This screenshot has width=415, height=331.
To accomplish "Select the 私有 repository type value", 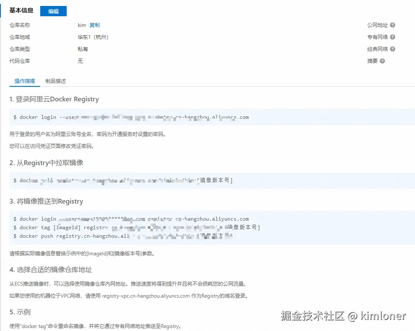I will (82, 49).
